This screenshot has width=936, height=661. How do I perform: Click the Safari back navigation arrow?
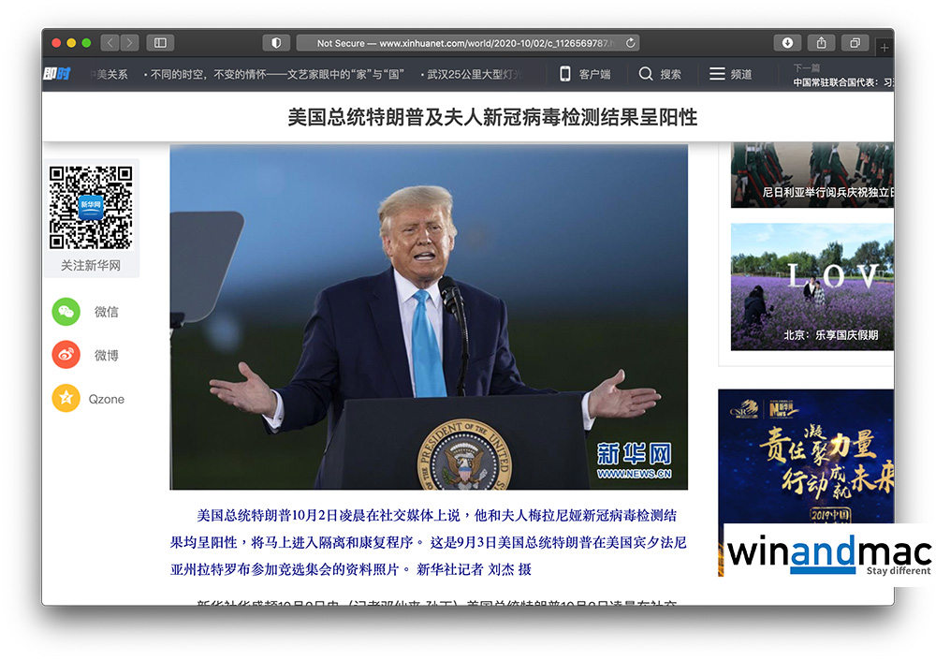pyautogui.click(x=110, y=43)
